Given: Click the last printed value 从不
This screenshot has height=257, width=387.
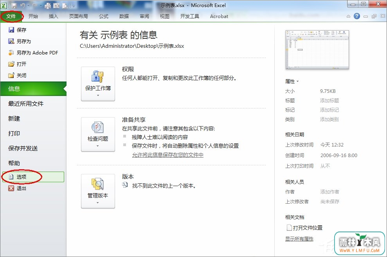Looking at the screenshot, I should (325, 166).
